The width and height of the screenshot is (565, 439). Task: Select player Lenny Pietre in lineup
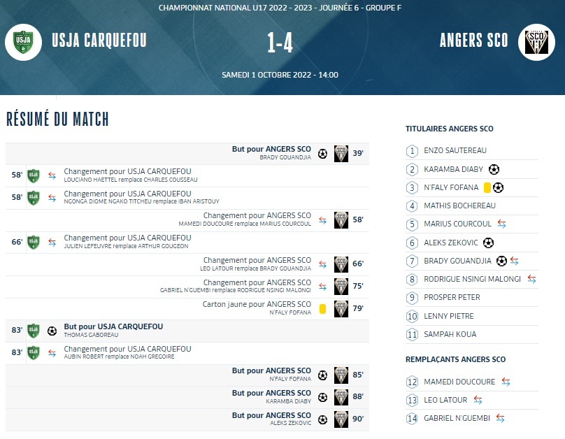click(449, 316)
